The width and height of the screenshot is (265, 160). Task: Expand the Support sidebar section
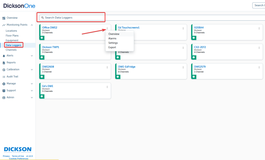click(x=32, y=90)
